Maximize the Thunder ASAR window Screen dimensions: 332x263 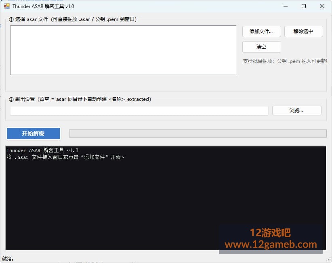[304, 6]
